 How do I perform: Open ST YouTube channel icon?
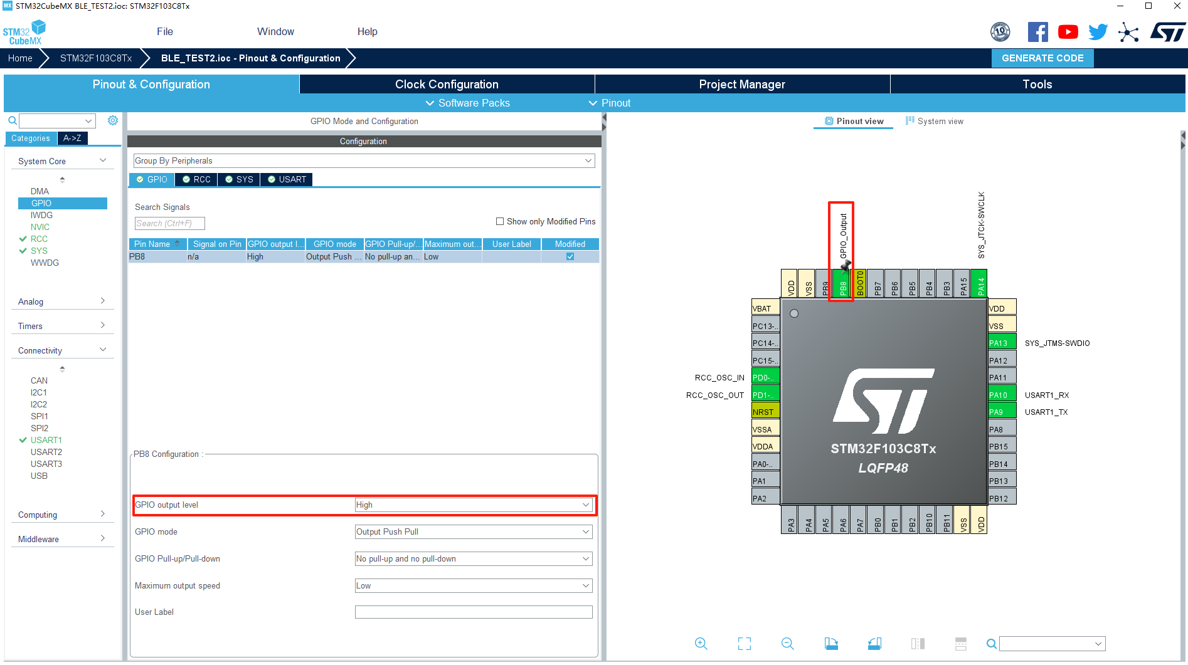[1068, 32]
